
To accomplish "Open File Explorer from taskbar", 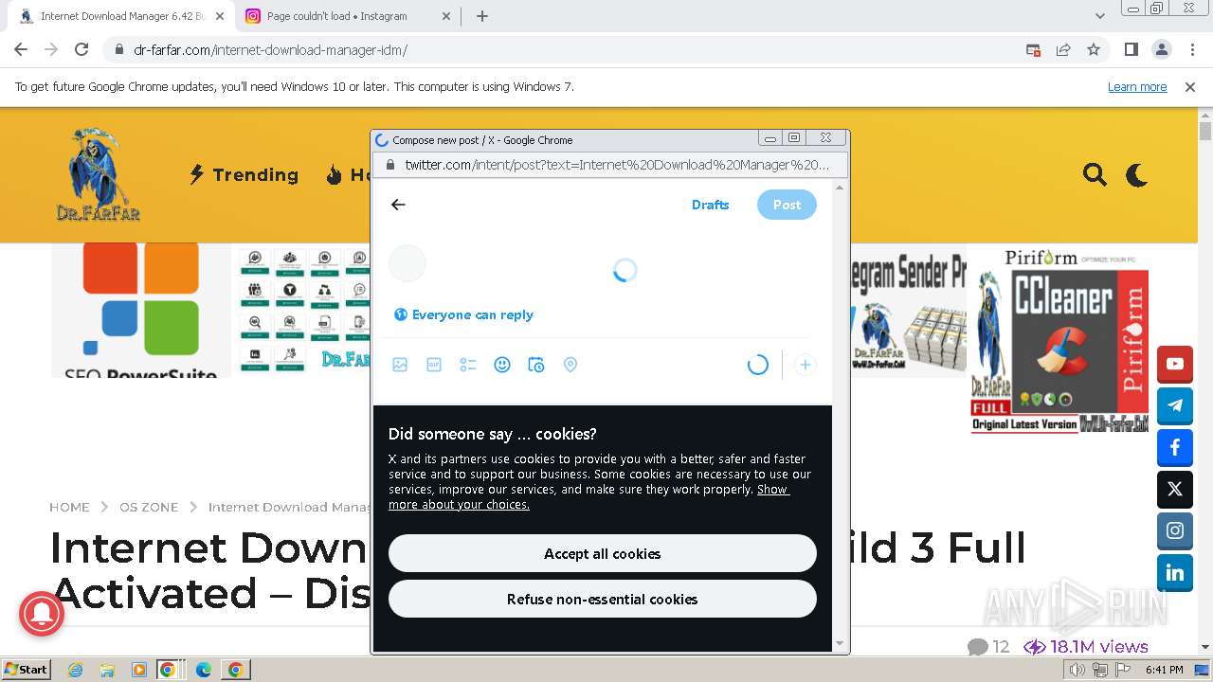I will pos(107,670).
